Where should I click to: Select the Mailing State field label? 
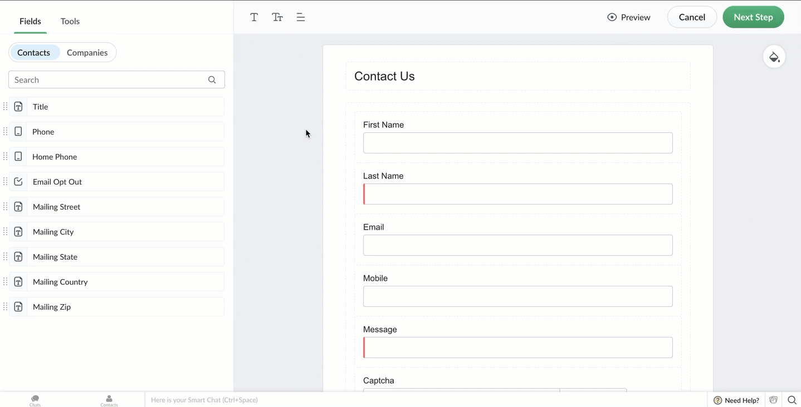pyautogui.click(x=55, y=257)
